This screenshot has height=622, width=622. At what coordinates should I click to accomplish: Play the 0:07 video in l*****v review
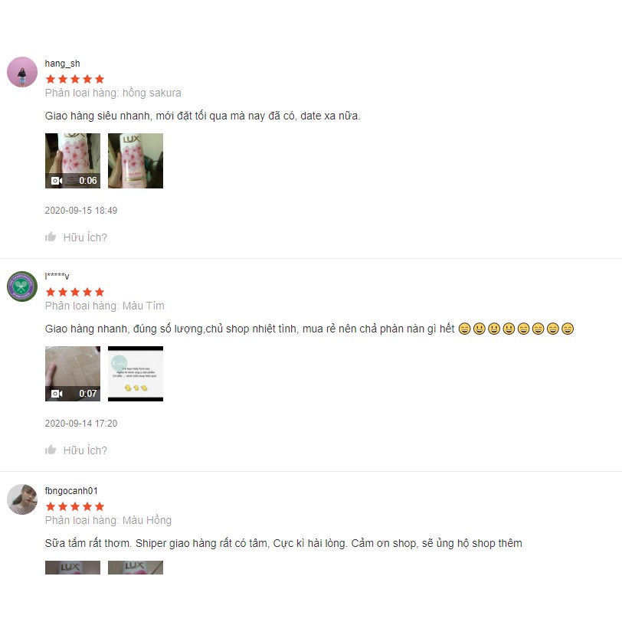click(x=73, y=374)
